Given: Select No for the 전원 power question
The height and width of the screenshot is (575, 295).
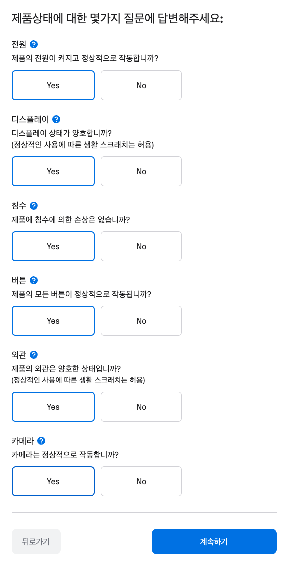Looking at the screenshot, I should pos(141,85).
